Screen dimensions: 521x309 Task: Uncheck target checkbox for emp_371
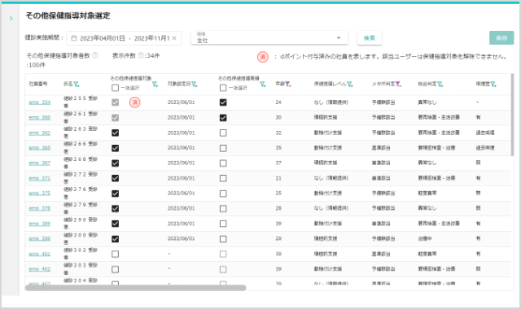(115, 178)
